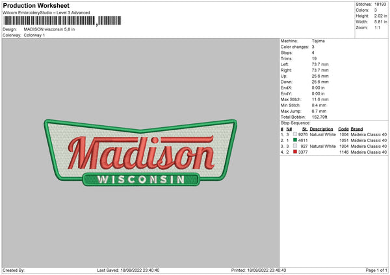The image size is (390, 275).
Task: Click design name MADISON wisconsin 5,8 in
Action: (49, 29)
